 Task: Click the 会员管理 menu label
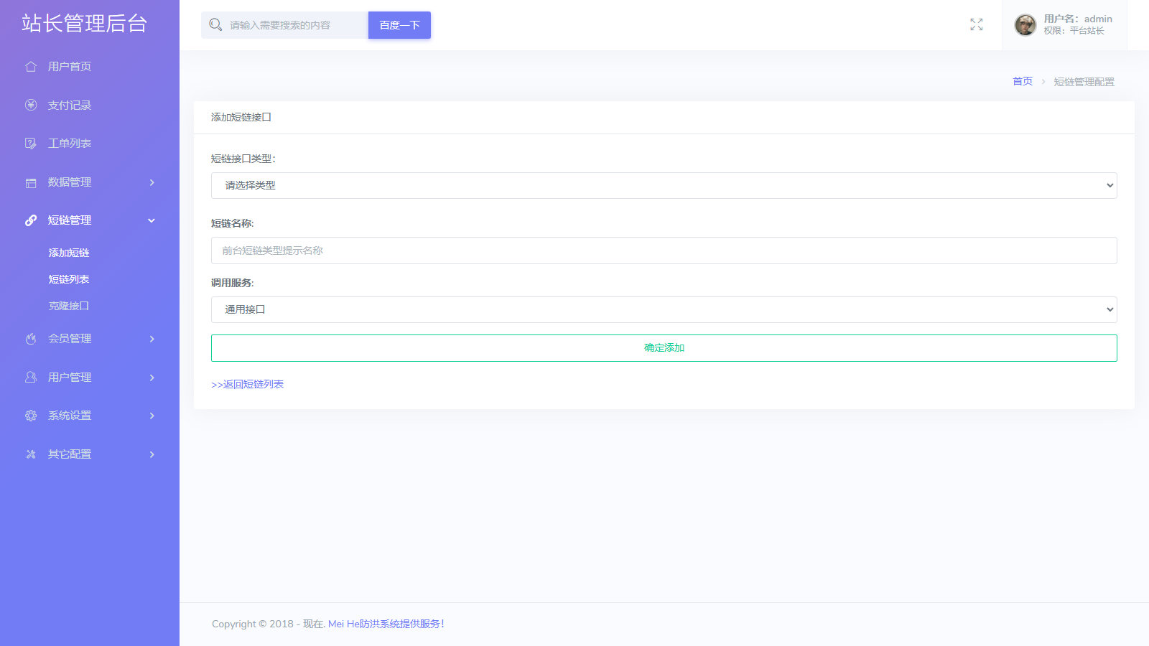coord(70,339)
